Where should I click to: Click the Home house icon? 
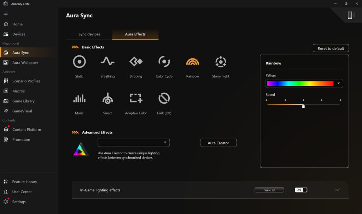click(x=6, y=24)
